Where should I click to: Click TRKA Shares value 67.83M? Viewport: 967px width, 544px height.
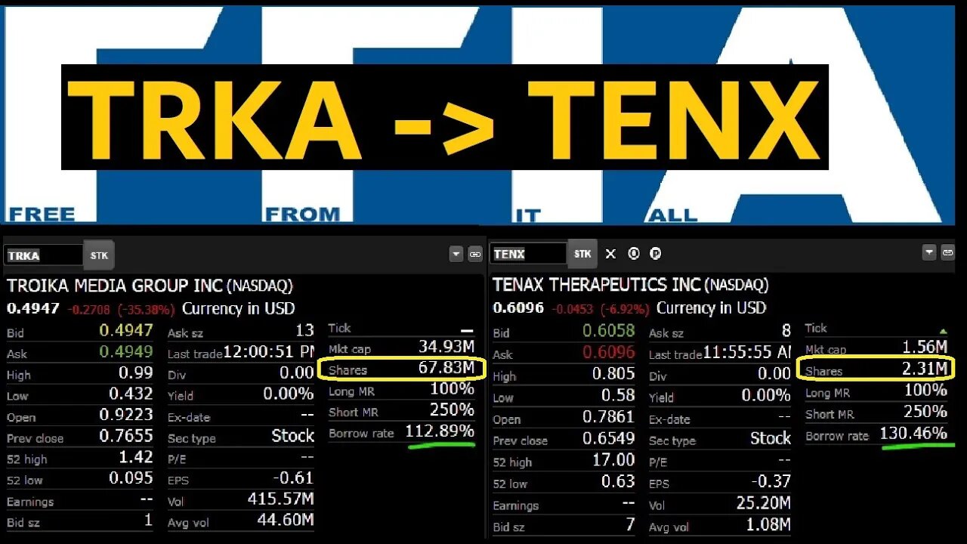point(446,368)
